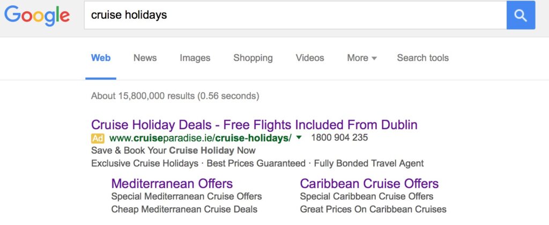Go to Google logo homepage
This screenshot has width=549, height=225.
(37, 16)
